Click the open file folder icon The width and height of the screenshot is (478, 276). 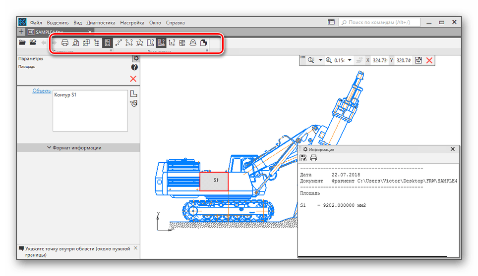pos(22,43)
